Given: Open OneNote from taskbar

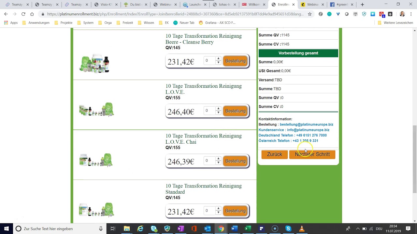Looking at the screenshot, I should click(180, 228).
